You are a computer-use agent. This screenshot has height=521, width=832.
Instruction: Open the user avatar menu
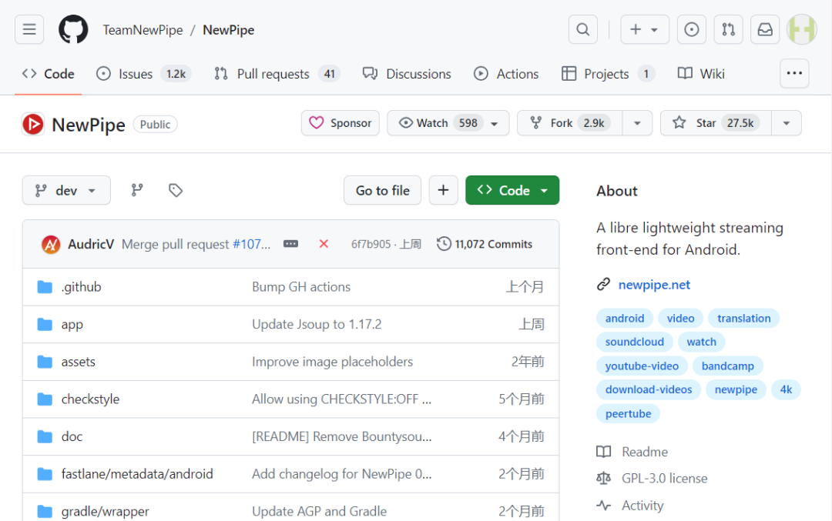coord(802,30)
